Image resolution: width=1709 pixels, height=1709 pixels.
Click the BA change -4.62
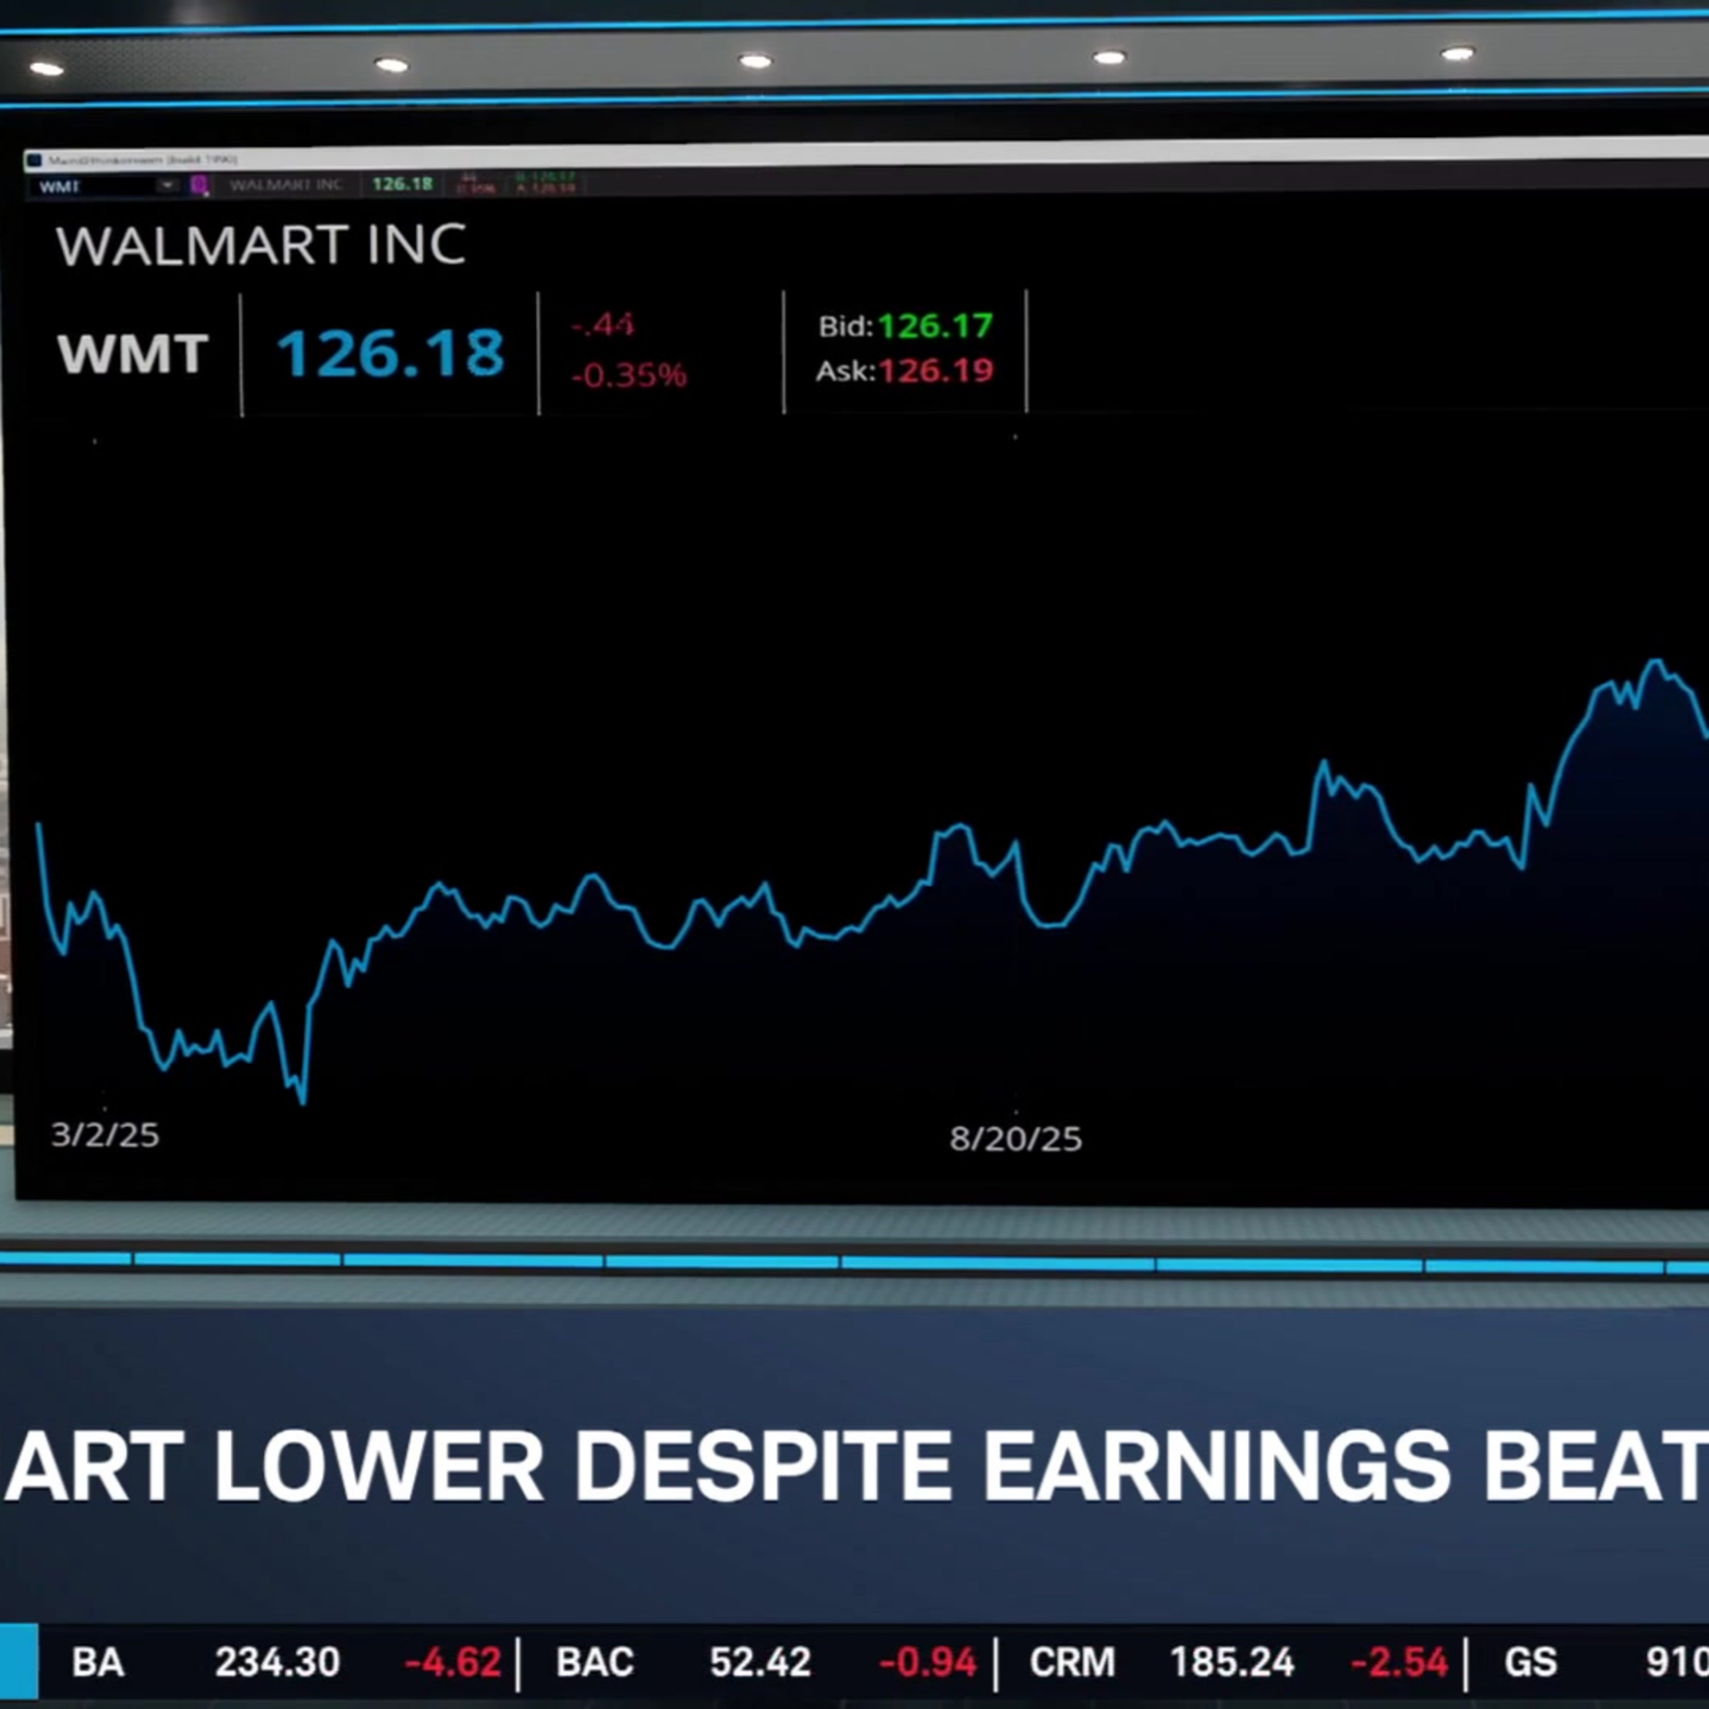pyautogui.click(x=453, y=1662)
